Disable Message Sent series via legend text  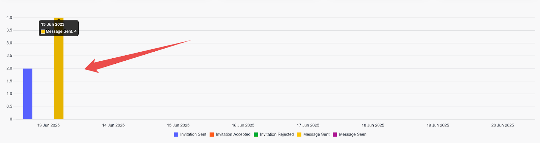(x=316, y=135)
